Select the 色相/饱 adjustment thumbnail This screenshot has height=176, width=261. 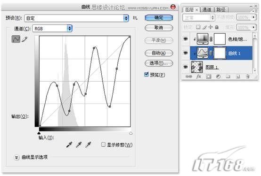click(x=203, y=39)
